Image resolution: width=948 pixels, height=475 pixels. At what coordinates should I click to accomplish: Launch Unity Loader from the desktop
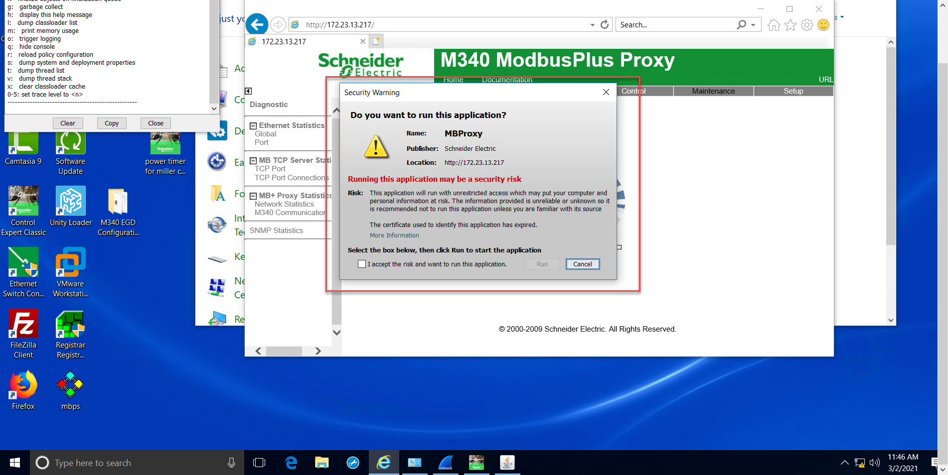tap(70, 206)
